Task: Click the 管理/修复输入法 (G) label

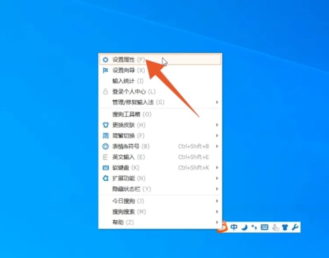Action: (x=138, y=102)
